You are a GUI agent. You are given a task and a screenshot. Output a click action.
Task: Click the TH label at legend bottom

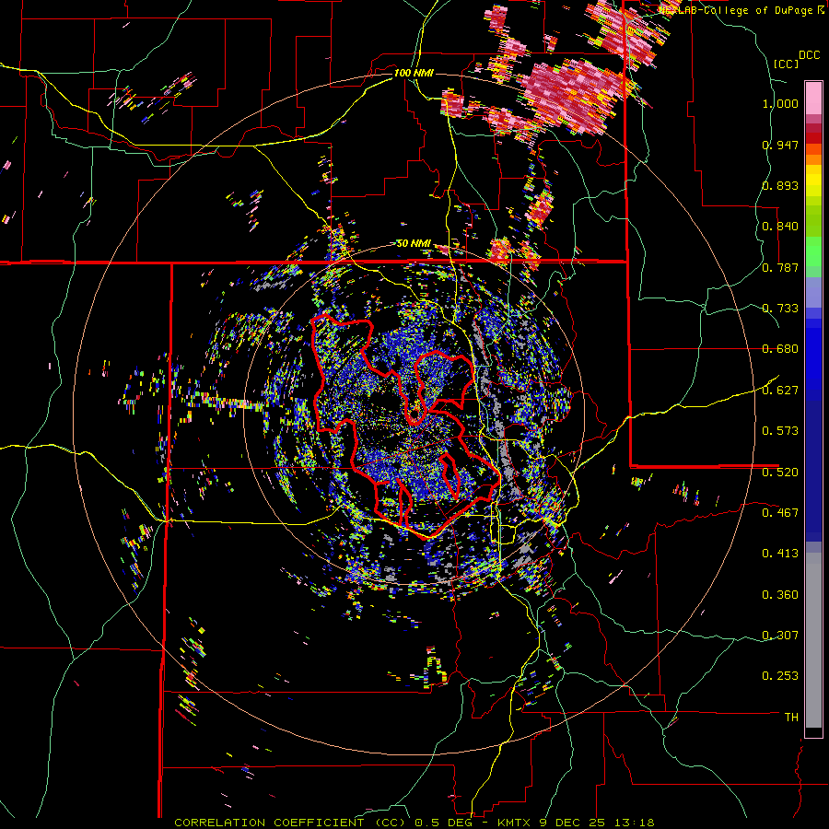[791, 718]
